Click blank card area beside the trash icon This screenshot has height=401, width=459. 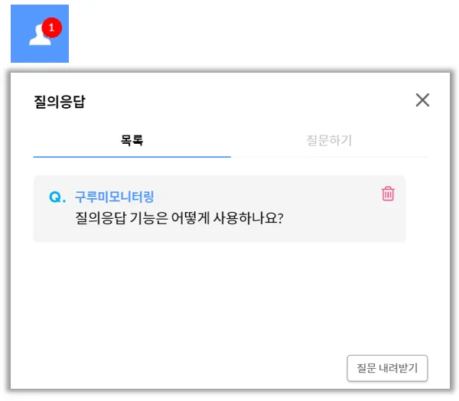tap(337, 194)
